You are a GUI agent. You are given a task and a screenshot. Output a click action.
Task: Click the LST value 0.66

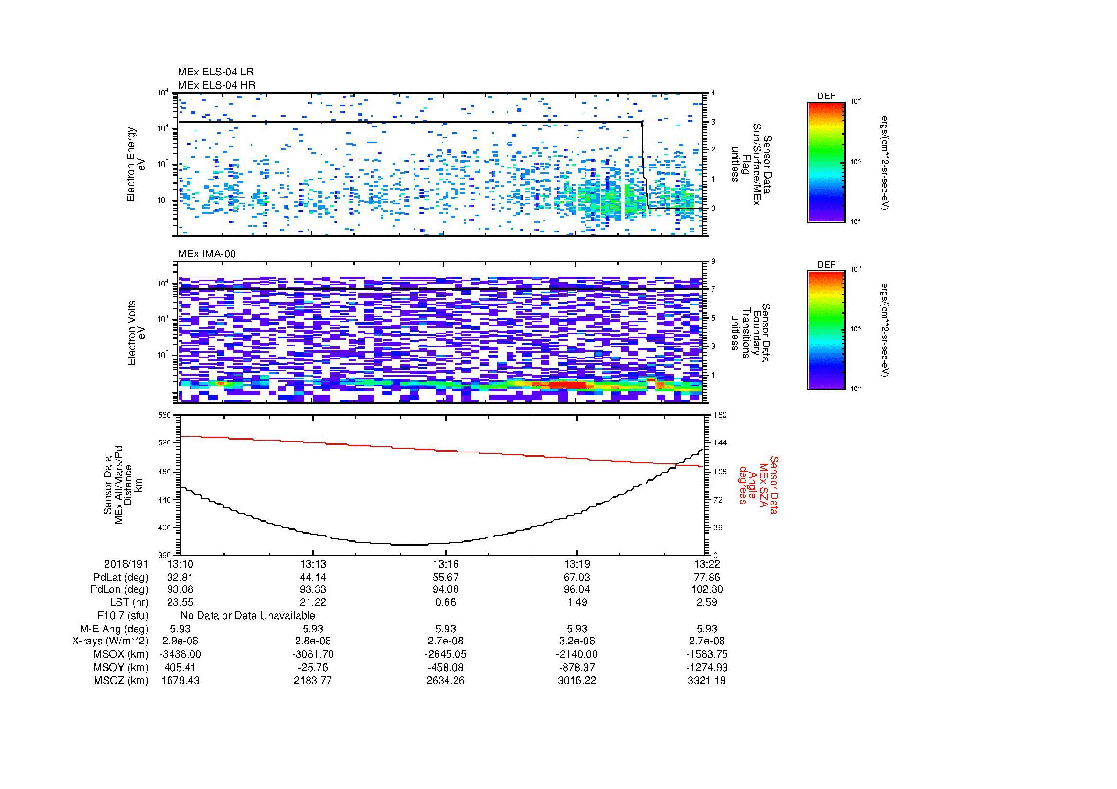pyautogui.click(x=446, y=602)
